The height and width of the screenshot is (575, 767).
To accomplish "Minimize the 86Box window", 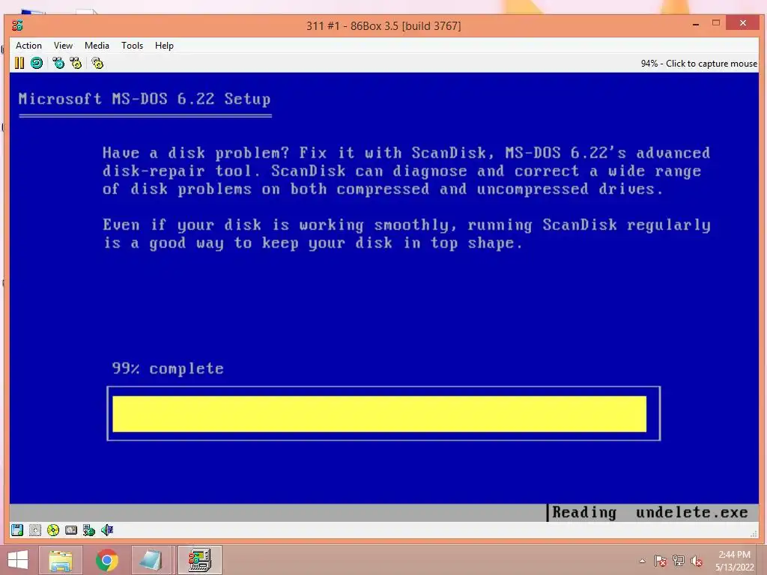I will point(696,23).
